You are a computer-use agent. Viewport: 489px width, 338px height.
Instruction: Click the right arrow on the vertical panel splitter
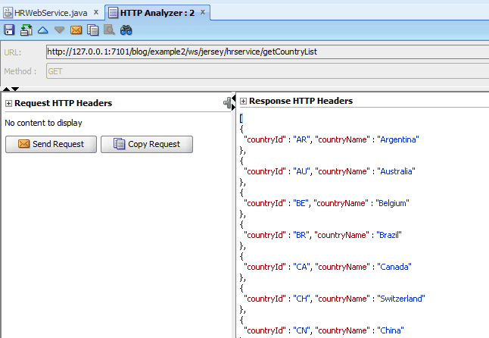234,108
